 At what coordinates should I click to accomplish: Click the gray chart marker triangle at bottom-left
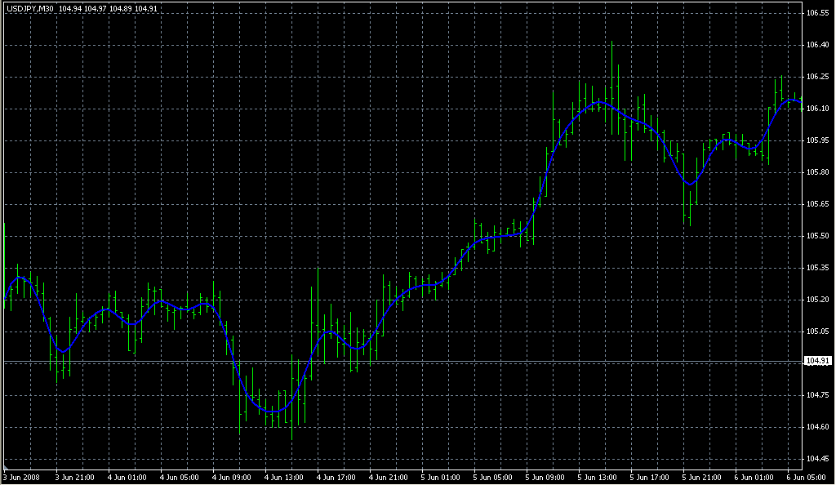pos(7,467)
